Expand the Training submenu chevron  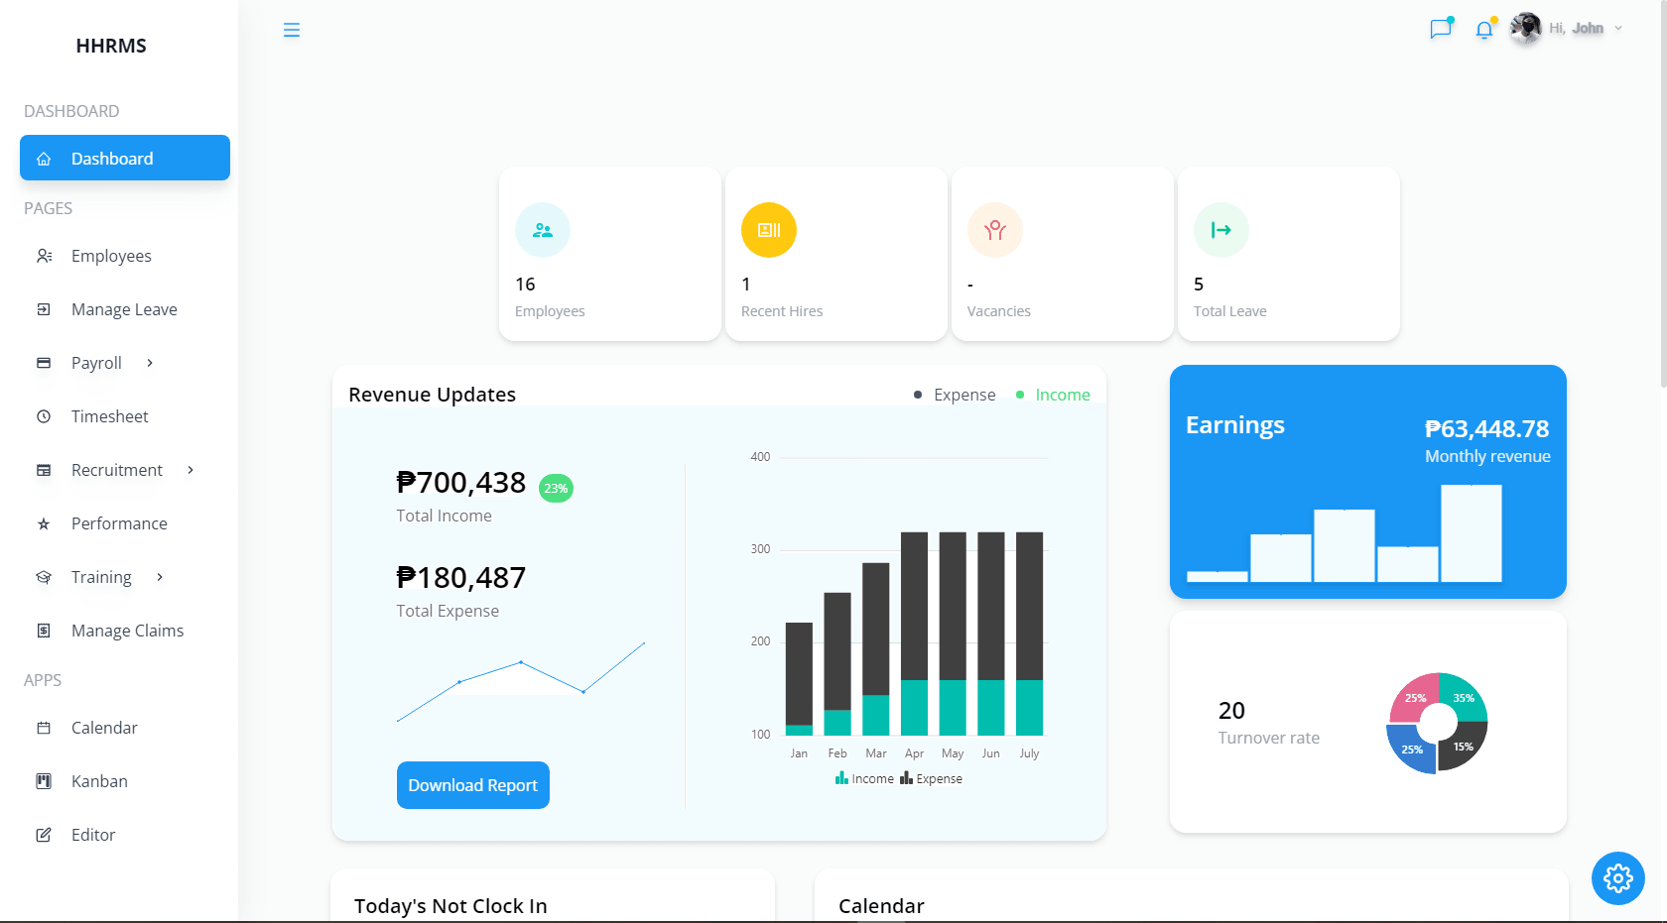(x=160, y=577)
